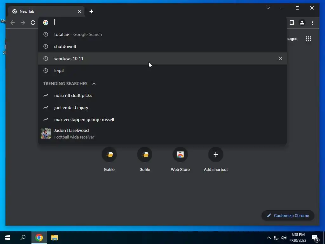325x244 pixels.
Task: Open Chrome's three-dot menu
Action: 312,23
